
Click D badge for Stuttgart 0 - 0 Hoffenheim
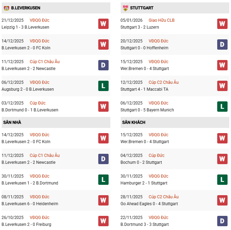[x=222, y=44]
